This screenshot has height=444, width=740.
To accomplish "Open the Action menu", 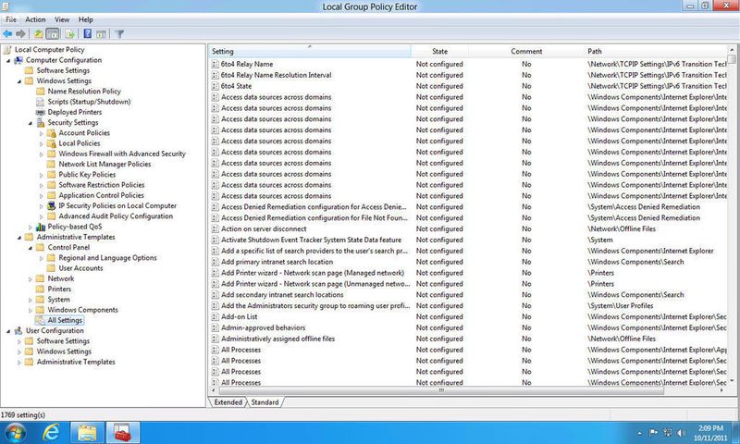I will (35, 19).
